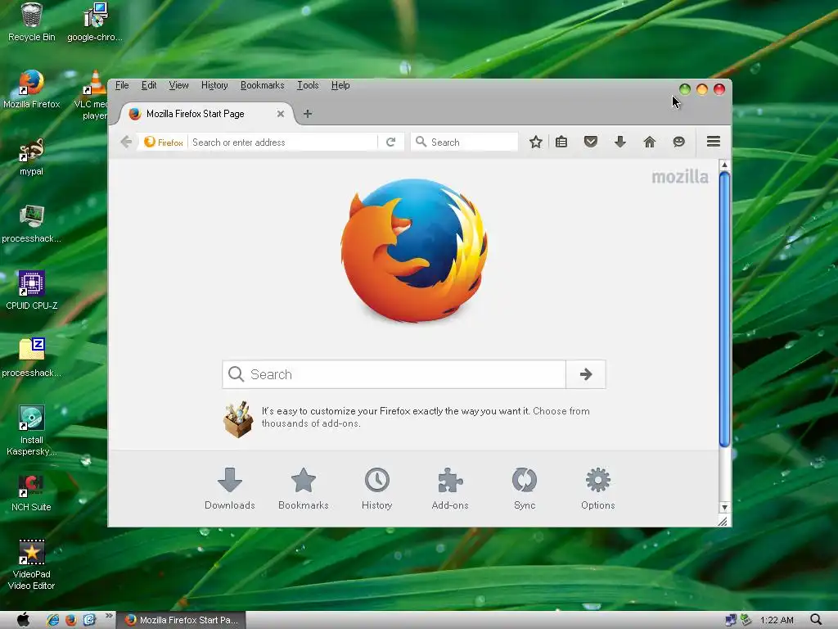Click the start page Search field
This screenshot has width=838, height=629.
[394, 374]
